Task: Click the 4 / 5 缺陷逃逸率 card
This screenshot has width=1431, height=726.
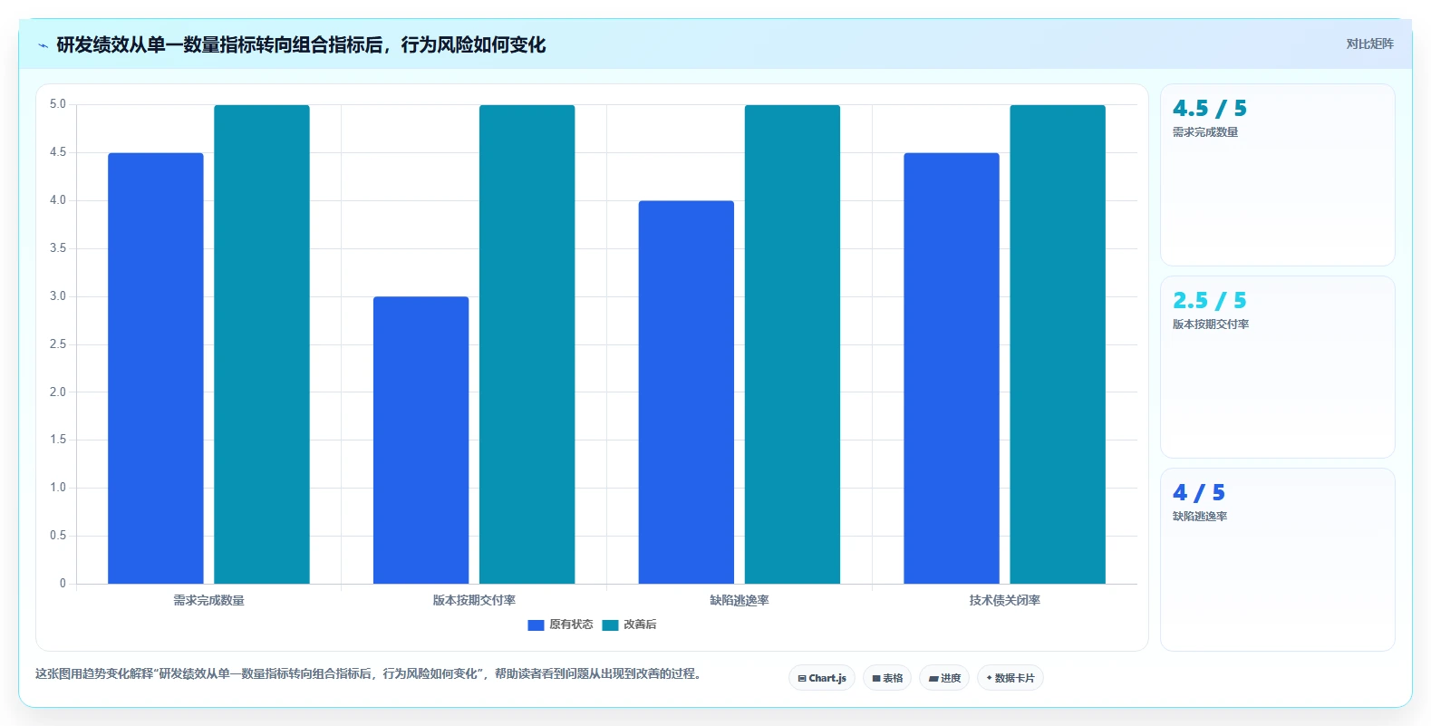Action: click(1278, 559)
